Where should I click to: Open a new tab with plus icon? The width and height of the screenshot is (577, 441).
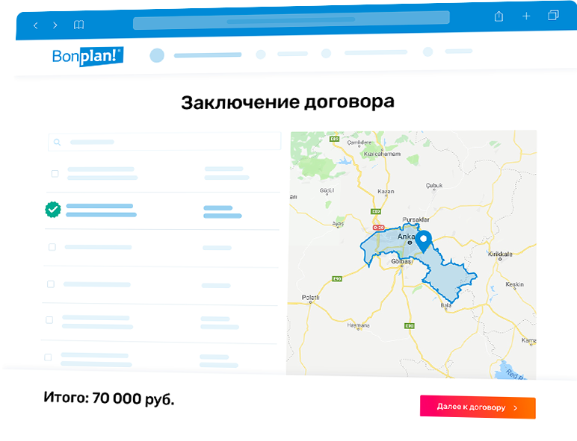pyautogui.click(x=526, y=16)
